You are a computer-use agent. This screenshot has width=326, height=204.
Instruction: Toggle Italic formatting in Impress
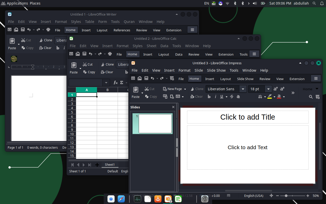pos(215,97)
